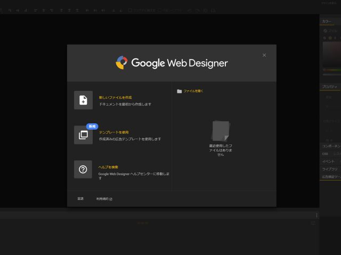Click the help question mark icon

[x=83, y=169]
